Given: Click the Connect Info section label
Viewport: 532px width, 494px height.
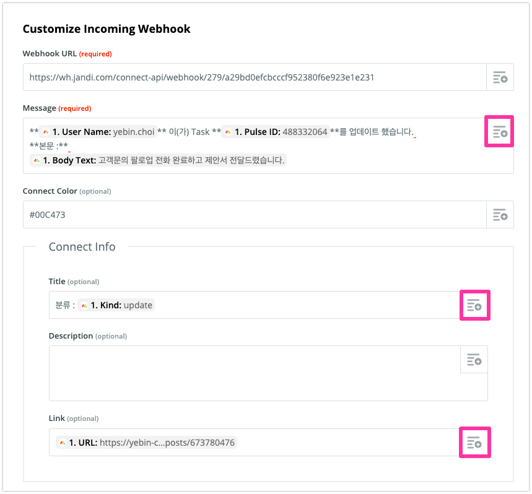Looking at the screenshot, I should pyautogui.click(x=82, y=247).
